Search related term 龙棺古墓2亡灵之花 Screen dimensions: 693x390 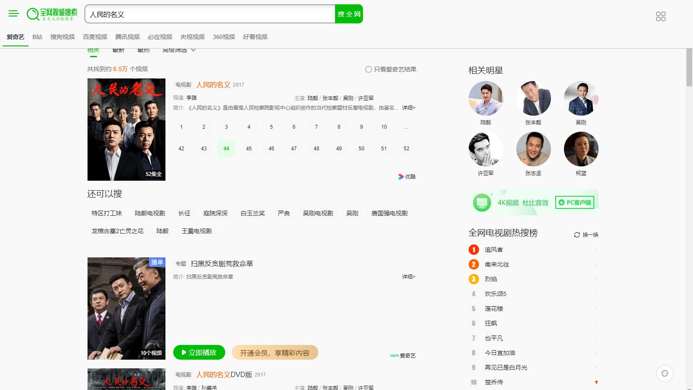pyautogui.click(x=117, y=231)
